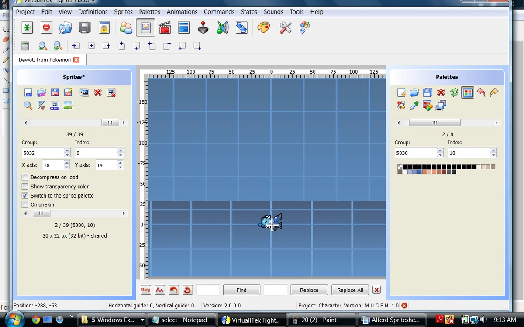524x327 pixels.
Task: Uncheck Switch to the sprite palette
Action: point(25,195)
